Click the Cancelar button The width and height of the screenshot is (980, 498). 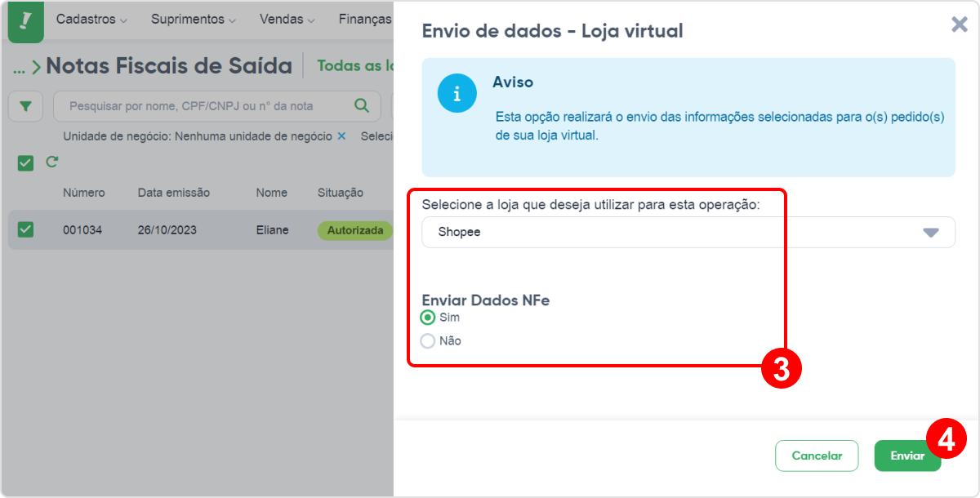coord(817,456)
